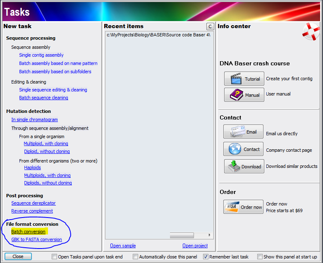Open Reverse complement tool

coord(32,211)
